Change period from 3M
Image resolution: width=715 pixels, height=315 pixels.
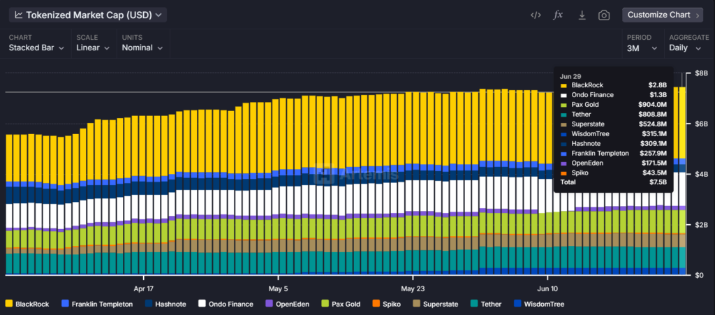642,47
